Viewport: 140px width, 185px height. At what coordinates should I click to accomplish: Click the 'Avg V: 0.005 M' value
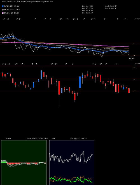111,6
